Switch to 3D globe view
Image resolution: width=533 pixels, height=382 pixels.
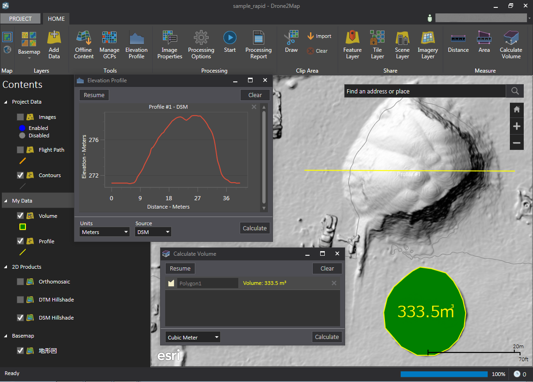tap(7, 49)
